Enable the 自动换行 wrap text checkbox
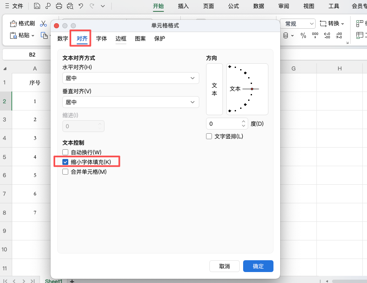367x283 pixels. [x=65, y=152]
